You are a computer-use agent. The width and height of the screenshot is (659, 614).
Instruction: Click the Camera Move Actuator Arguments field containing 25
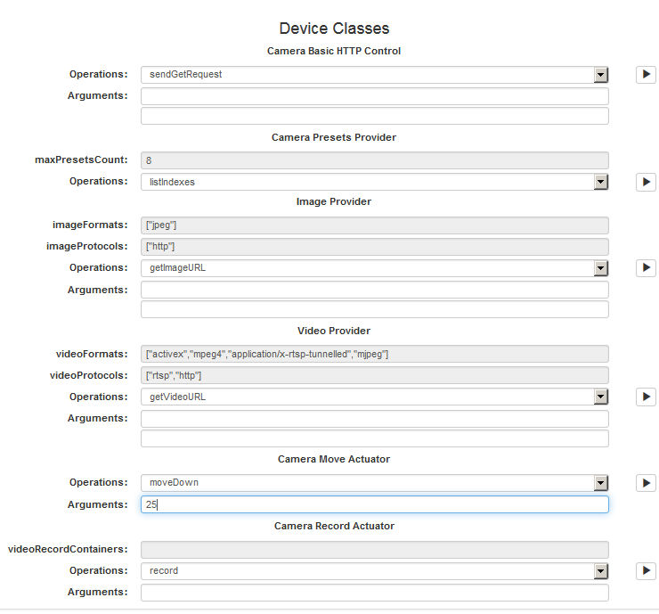pyautogui.click(x=374, y=504)
